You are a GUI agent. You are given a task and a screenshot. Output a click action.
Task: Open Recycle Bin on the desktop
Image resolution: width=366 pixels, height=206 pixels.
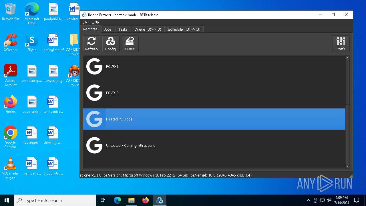point(11,12)
